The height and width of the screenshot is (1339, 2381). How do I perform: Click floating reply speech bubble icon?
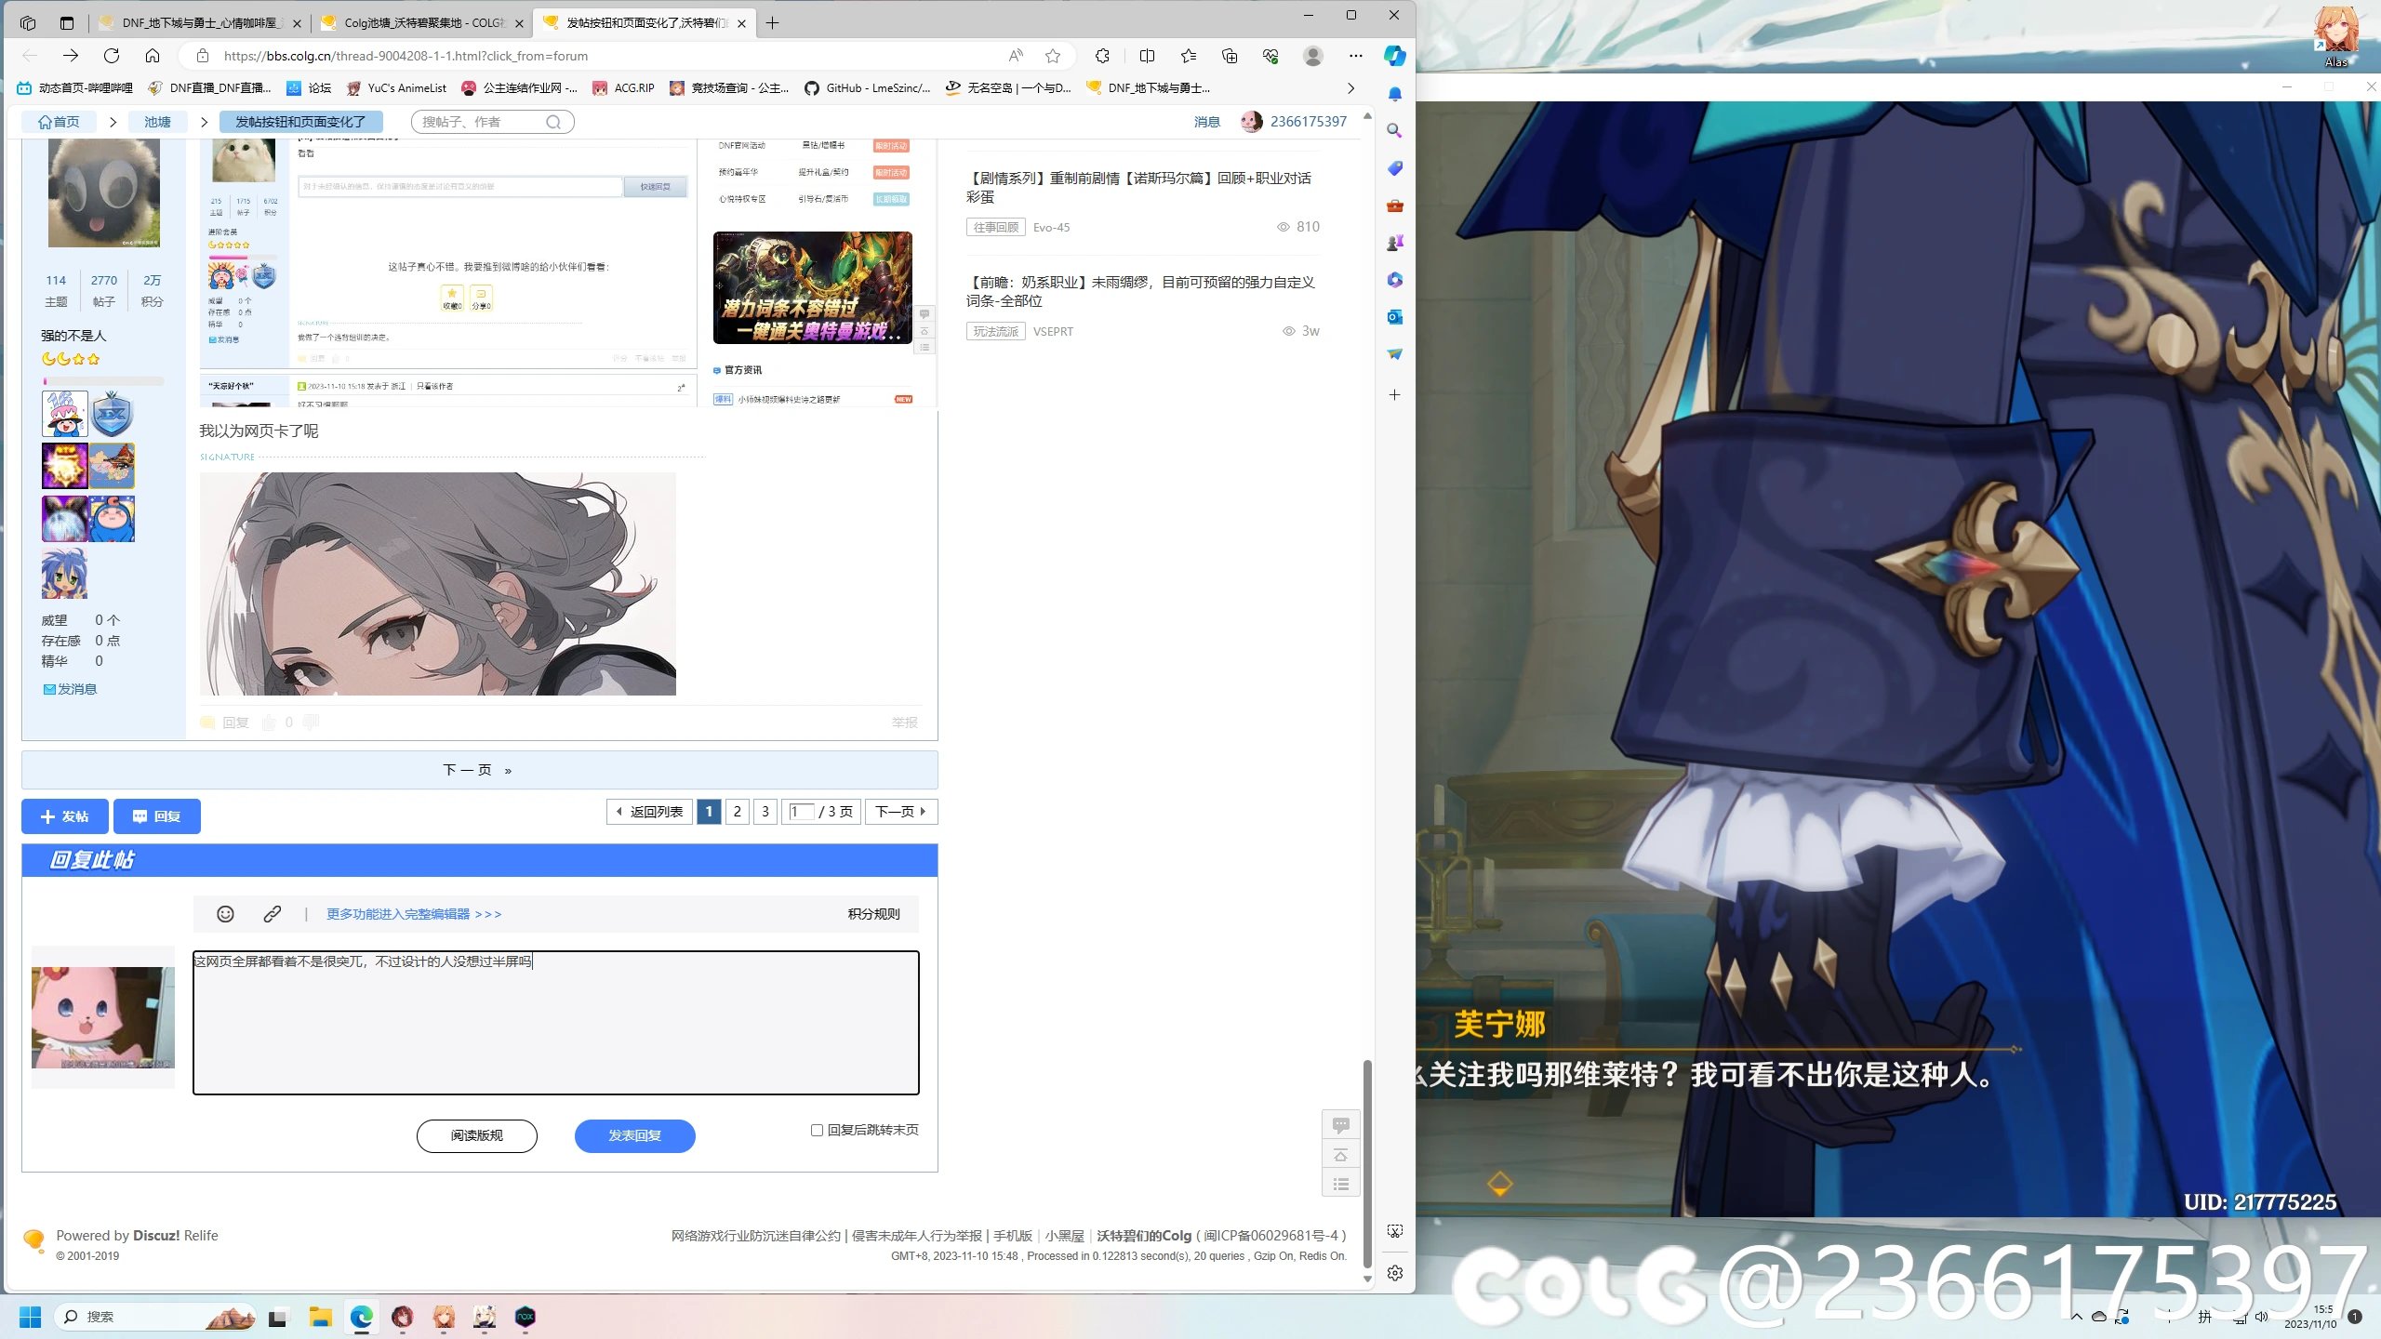pyautogui.click(x=1340, y=1125)
